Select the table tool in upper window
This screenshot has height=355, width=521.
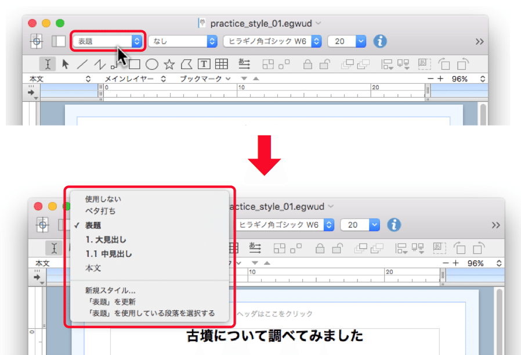[221, 64]
